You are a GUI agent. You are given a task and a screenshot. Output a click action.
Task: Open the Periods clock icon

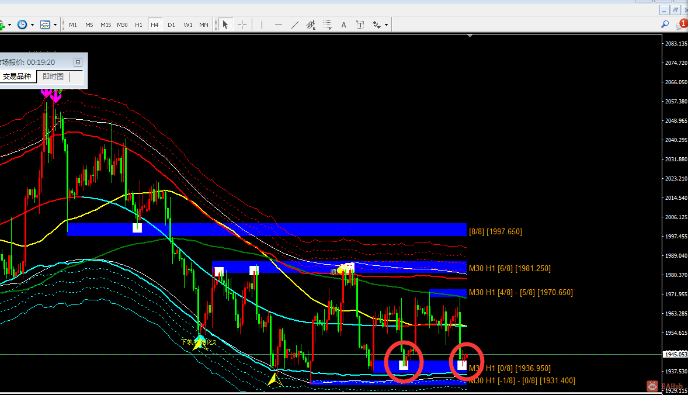22,25
